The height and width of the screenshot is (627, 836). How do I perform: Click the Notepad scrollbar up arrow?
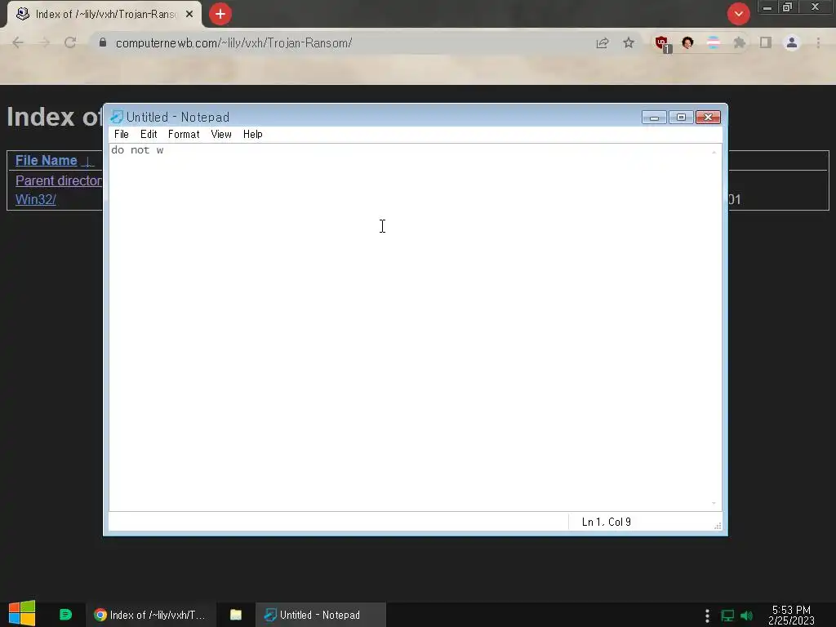pyautogui.click(x=714, y=152)
